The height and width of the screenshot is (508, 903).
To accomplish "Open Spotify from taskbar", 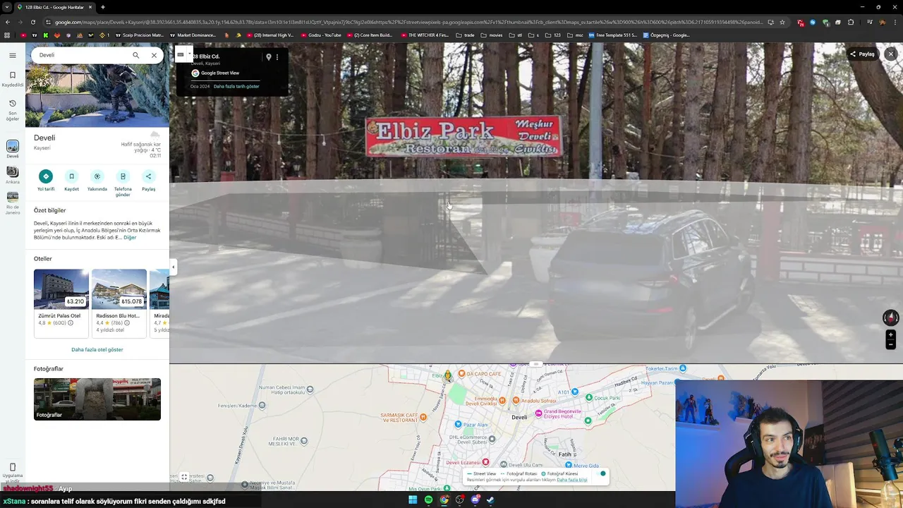I will 428,500.
